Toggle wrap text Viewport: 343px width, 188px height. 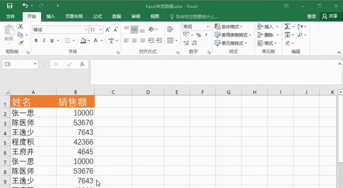coord(170,30)
